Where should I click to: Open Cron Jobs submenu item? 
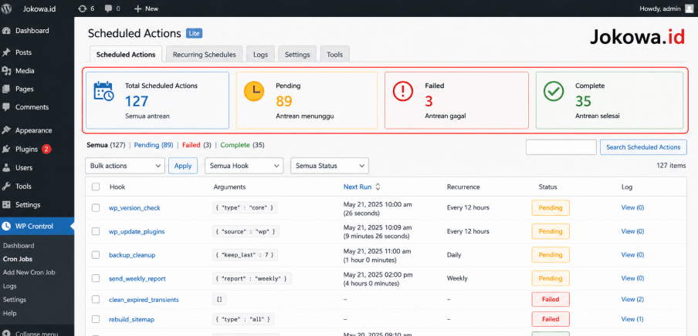[17, 259]
